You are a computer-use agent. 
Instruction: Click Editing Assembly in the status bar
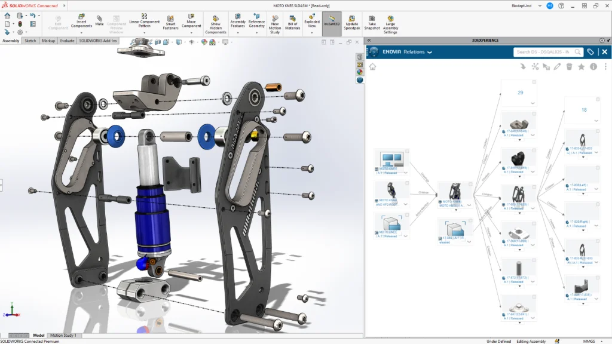click(531, 340)
